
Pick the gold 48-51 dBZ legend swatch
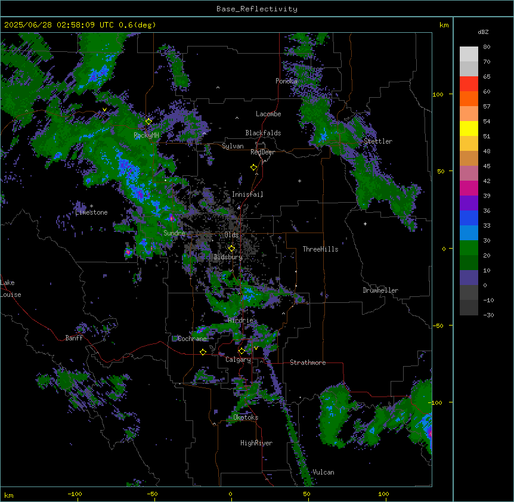469,144
